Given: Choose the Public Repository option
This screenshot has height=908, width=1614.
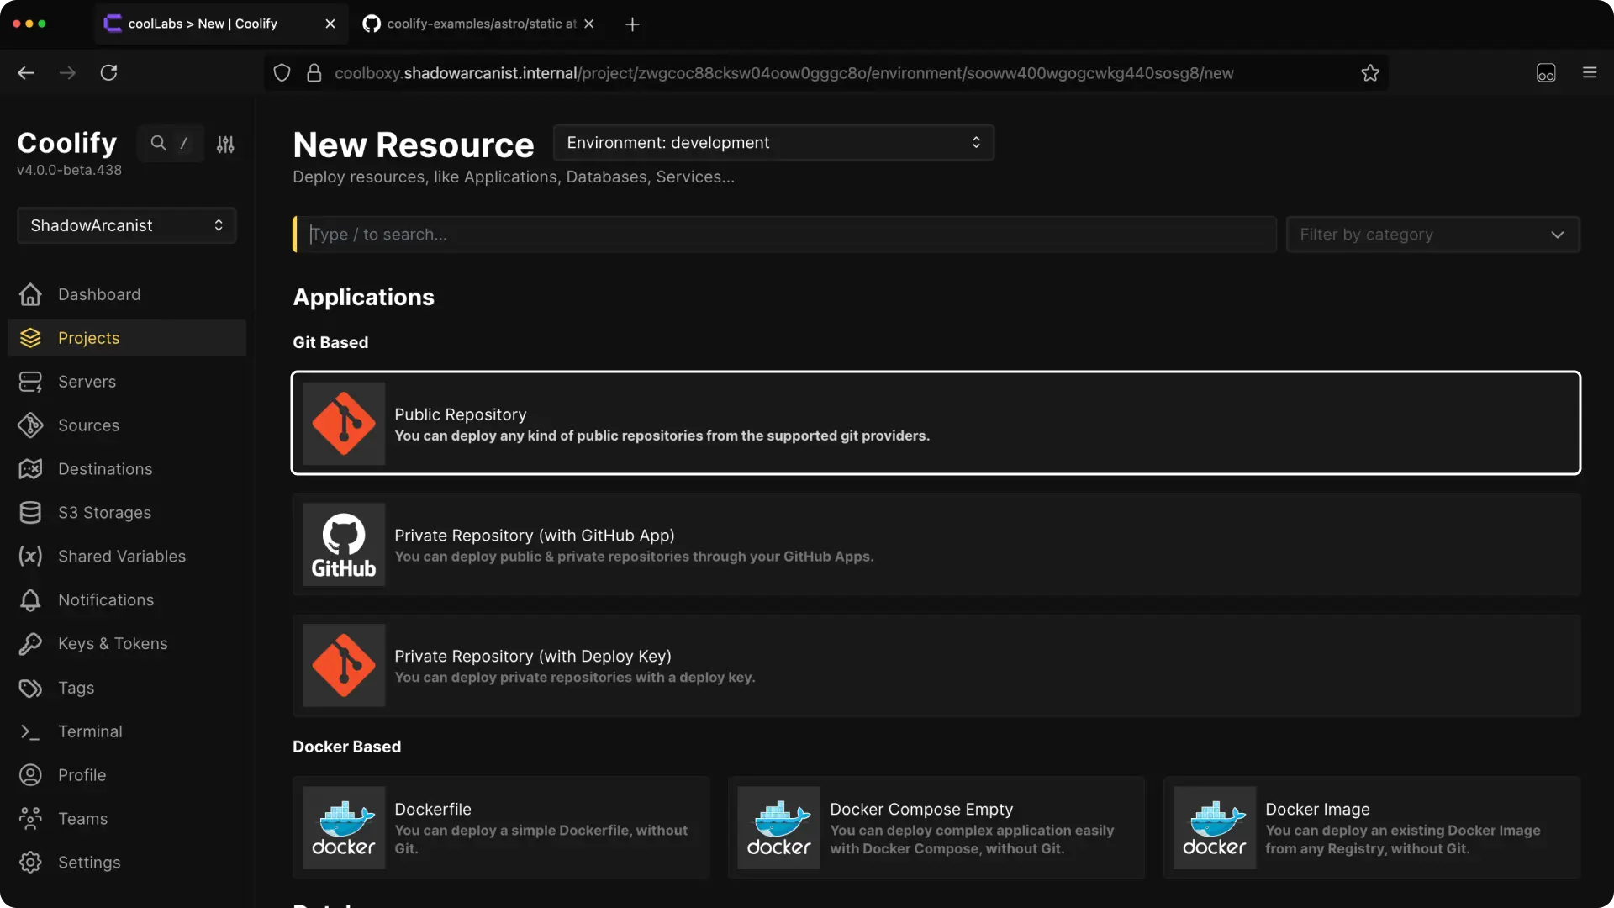Looking at the screenshot, I should point(936,424).
